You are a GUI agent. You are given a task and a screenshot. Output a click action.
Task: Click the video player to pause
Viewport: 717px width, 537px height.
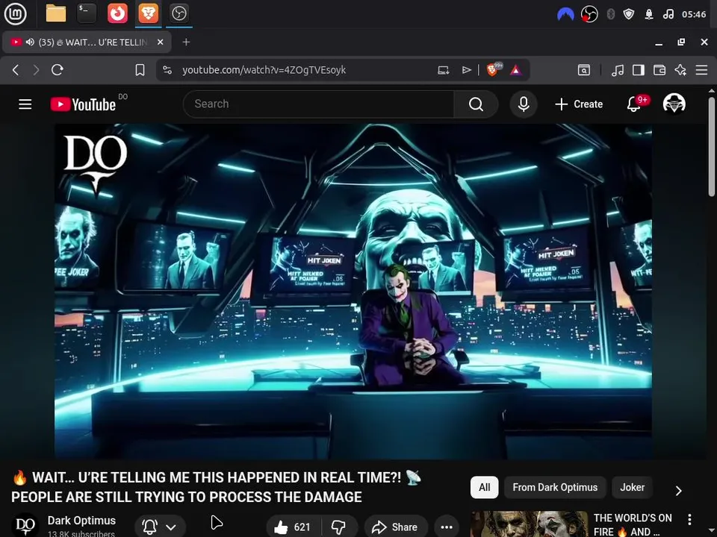(x=353, y=292)
